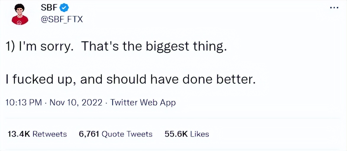Viewport: 347px width, 151px height.
Task: Open the "Quote Tweets" label link
Action: tap(127, 134)
